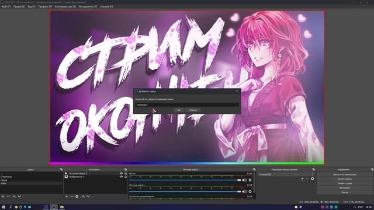374x210 pixels.
Task: Open the Windows Start menu
Action: click(4, 207)
